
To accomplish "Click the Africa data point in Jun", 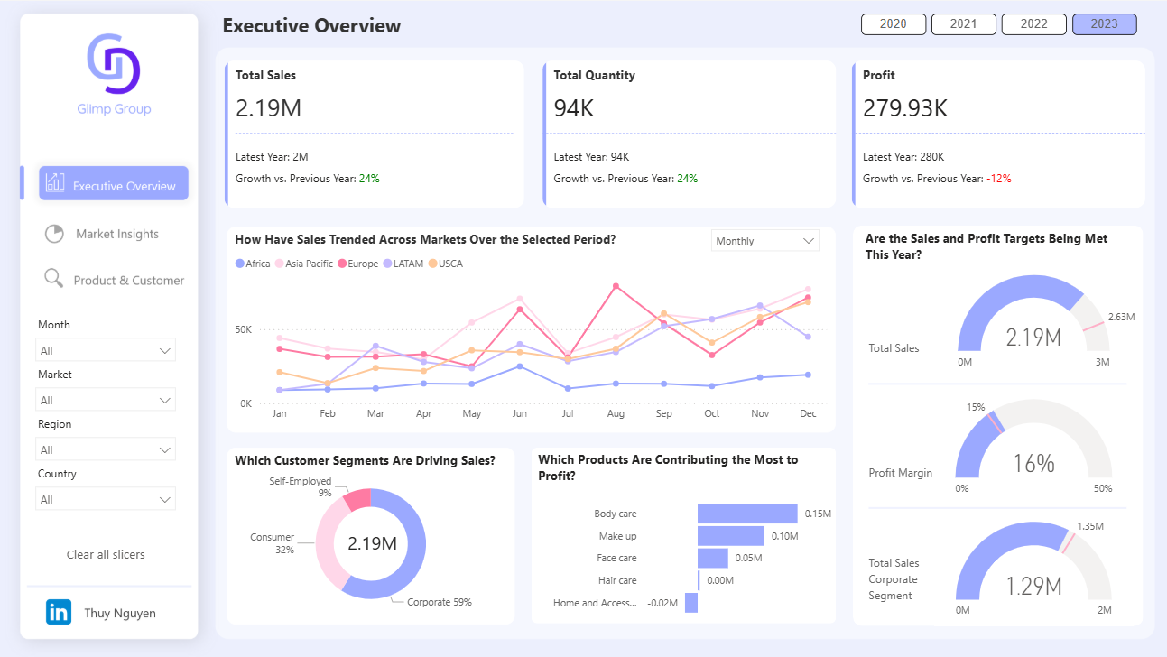I will (x=519, y=366).
